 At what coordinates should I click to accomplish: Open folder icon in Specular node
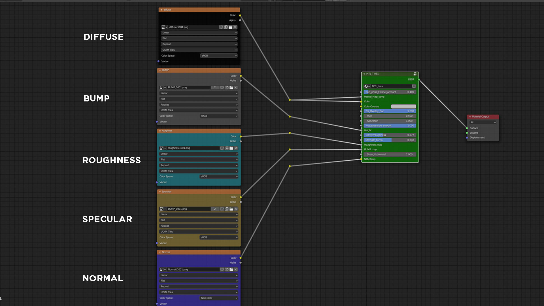231,209
